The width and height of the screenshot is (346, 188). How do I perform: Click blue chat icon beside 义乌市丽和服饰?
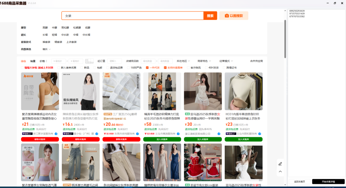coord(259,134)
